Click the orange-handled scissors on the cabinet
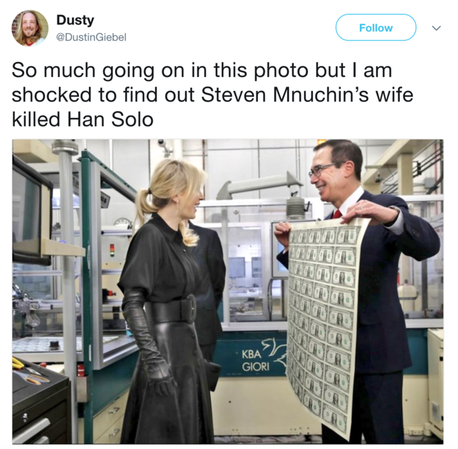Image resolution: width=458 pixels, height=449 pixels. [34, 378]
